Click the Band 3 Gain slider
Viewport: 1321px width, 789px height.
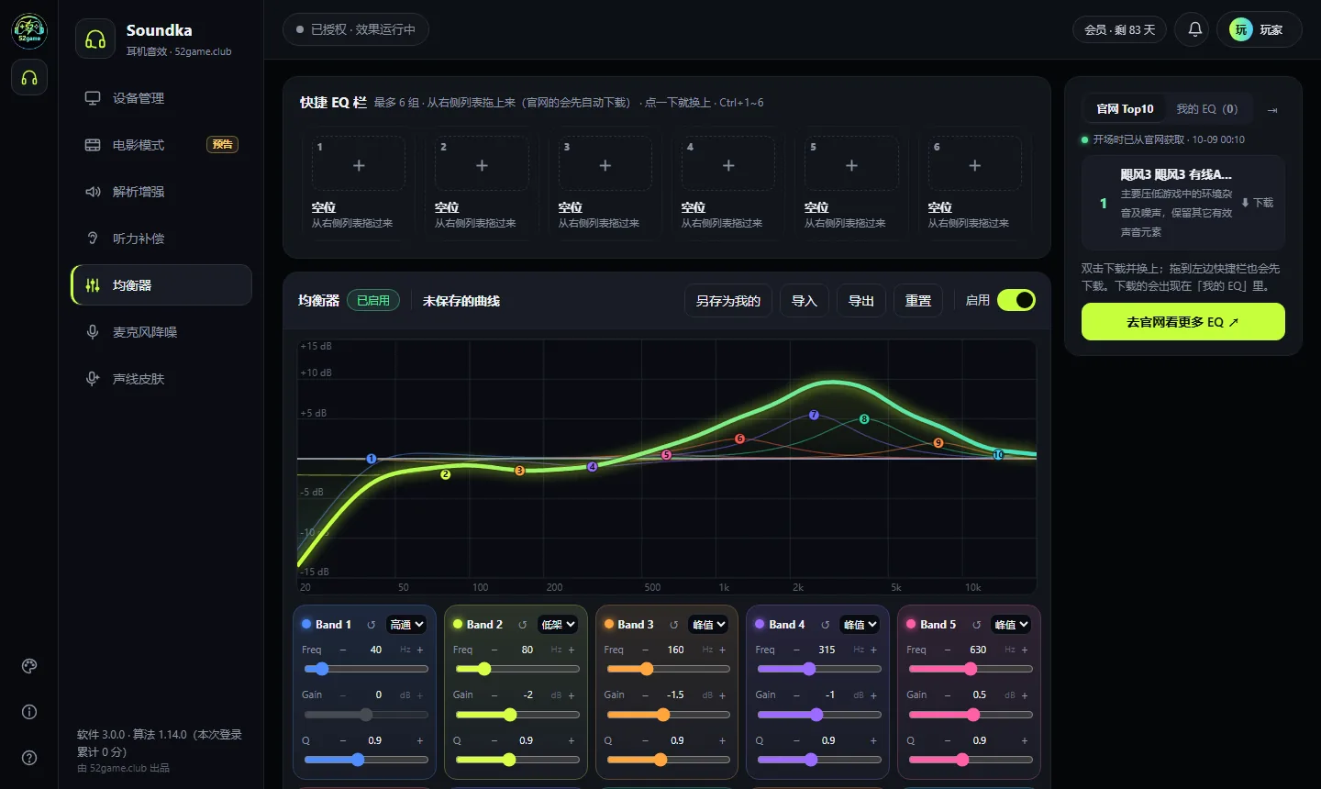pos(669,715)
